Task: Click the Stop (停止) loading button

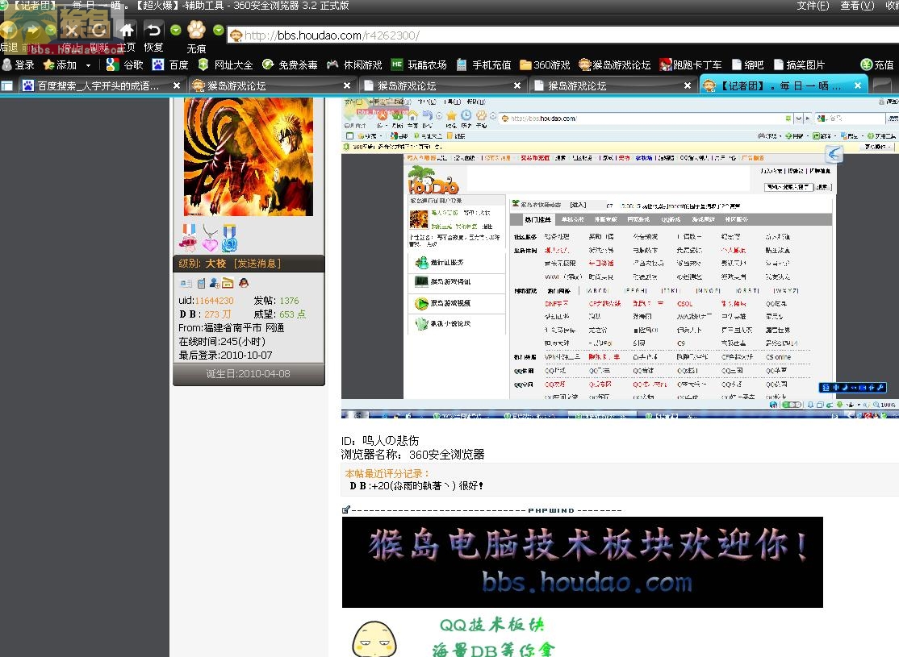Action: pyautogui.click(x=71, y=35)
